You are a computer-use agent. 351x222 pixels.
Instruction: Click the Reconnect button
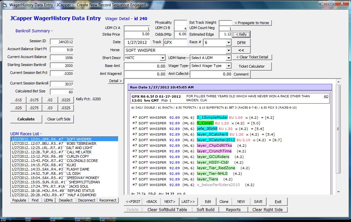pyautogui.click(x=108, y=200)
